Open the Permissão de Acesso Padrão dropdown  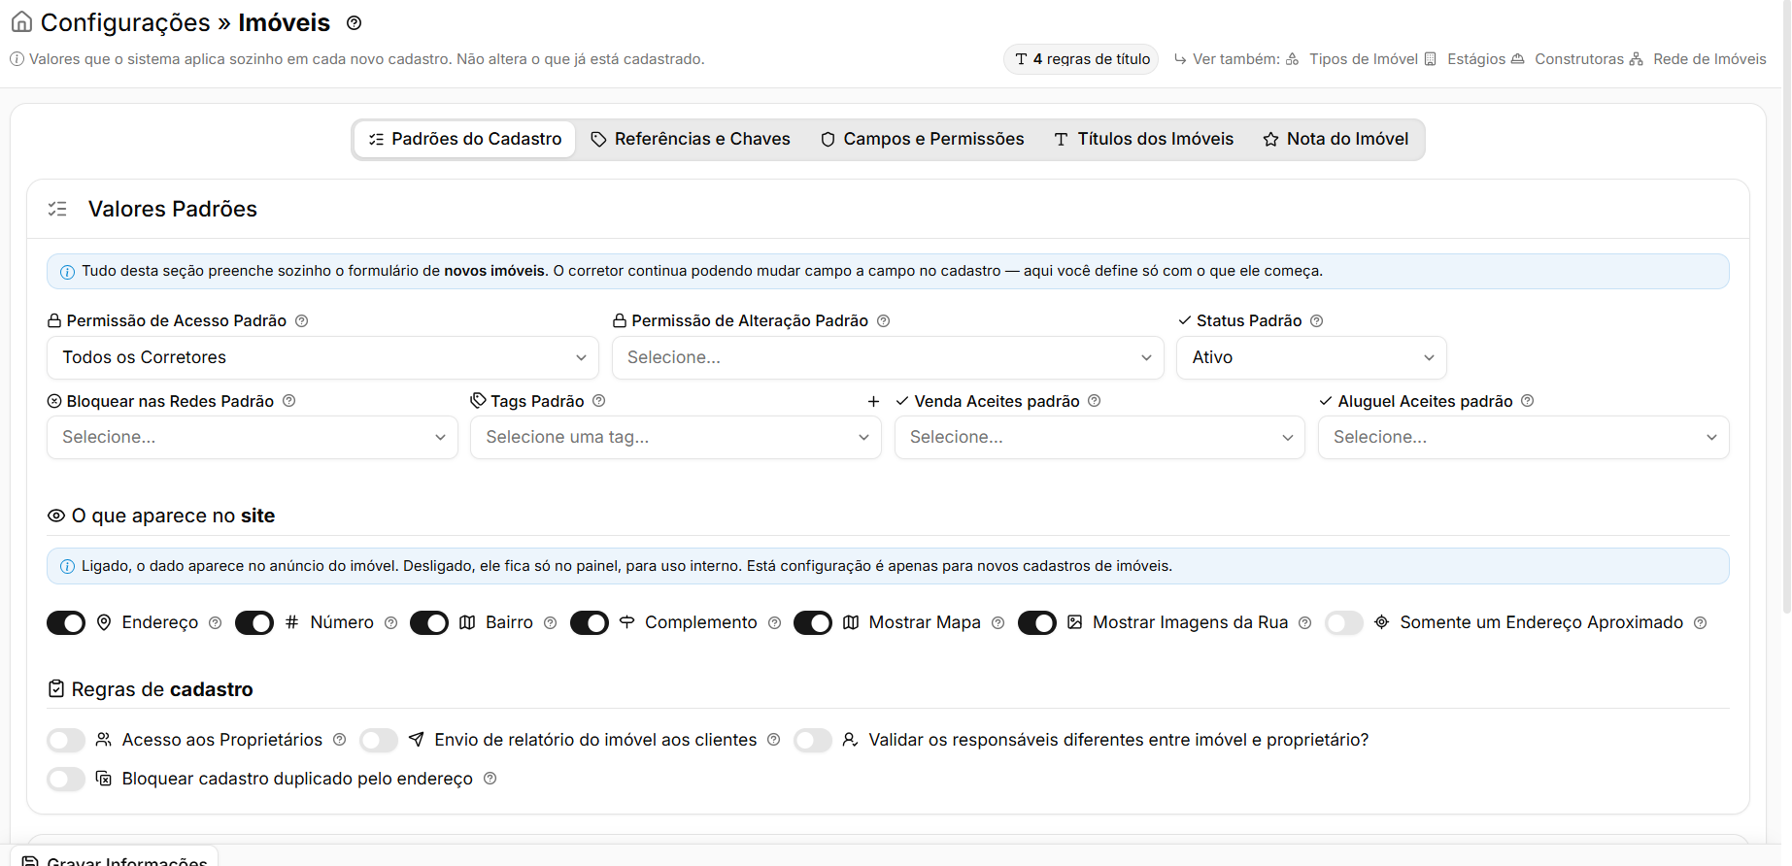[322, 357]
